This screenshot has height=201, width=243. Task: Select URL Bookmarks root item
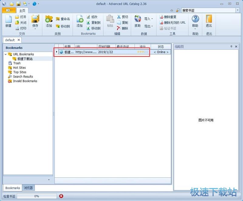[23, 54]
